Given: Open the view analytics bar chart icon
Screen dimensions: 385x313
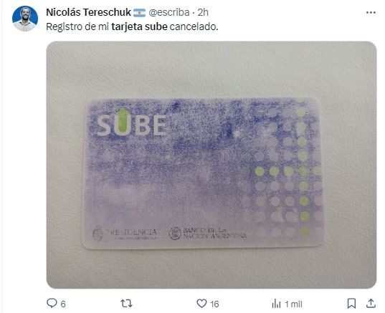Looking at the screenshot, I should tap(276, 304).
